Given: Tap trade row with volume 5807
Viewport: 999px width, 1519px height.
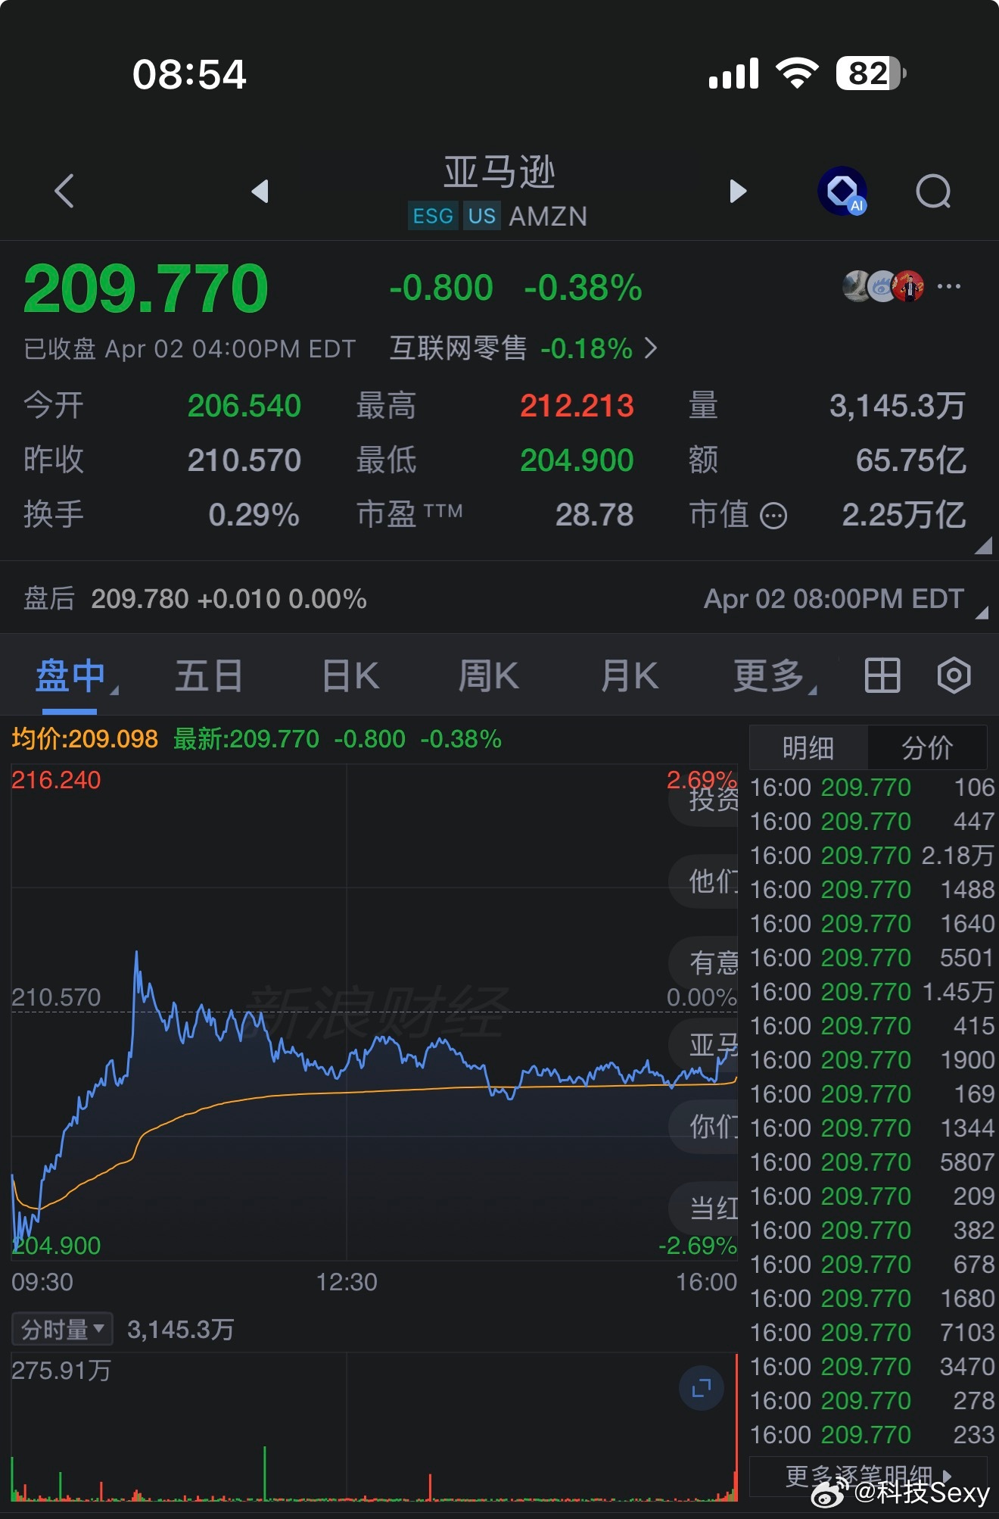Looking at the screenshot, I should pos(872,1162).
